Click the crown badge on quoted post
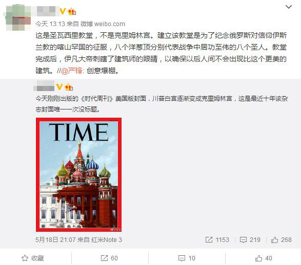Viewport: 301px width, 265px height. [x=69, y=87]
